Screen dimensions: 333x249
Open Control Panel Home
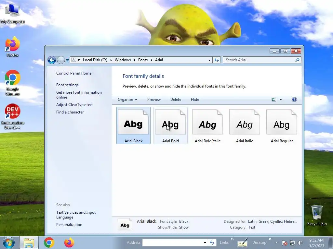(74, 73)
